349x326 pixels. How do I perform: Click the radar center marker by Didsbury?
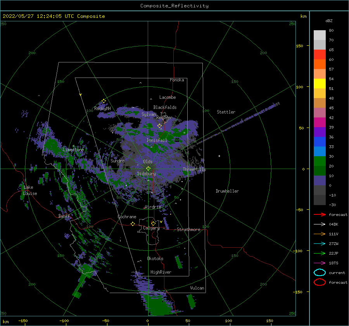148,169
